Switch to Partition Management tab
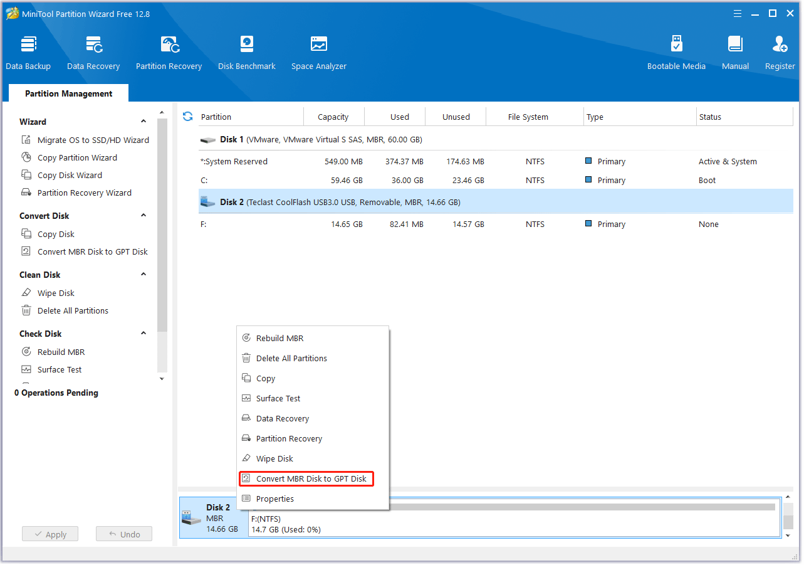This screenshot has width=804, height=565. point(69,93)
